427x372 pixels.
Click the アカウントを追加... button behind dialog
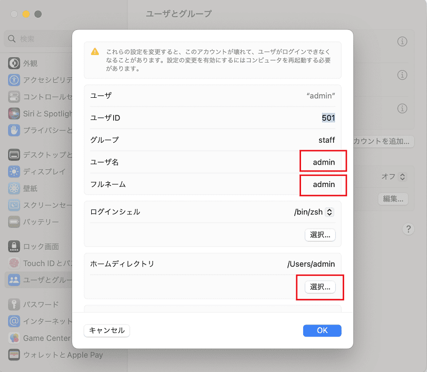pos(384,141)
